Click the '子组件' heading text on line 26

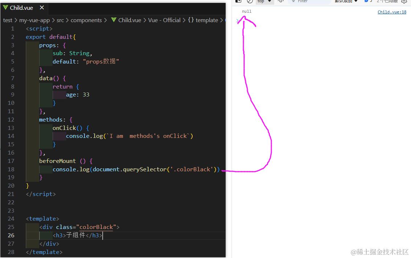coord(75,235)
